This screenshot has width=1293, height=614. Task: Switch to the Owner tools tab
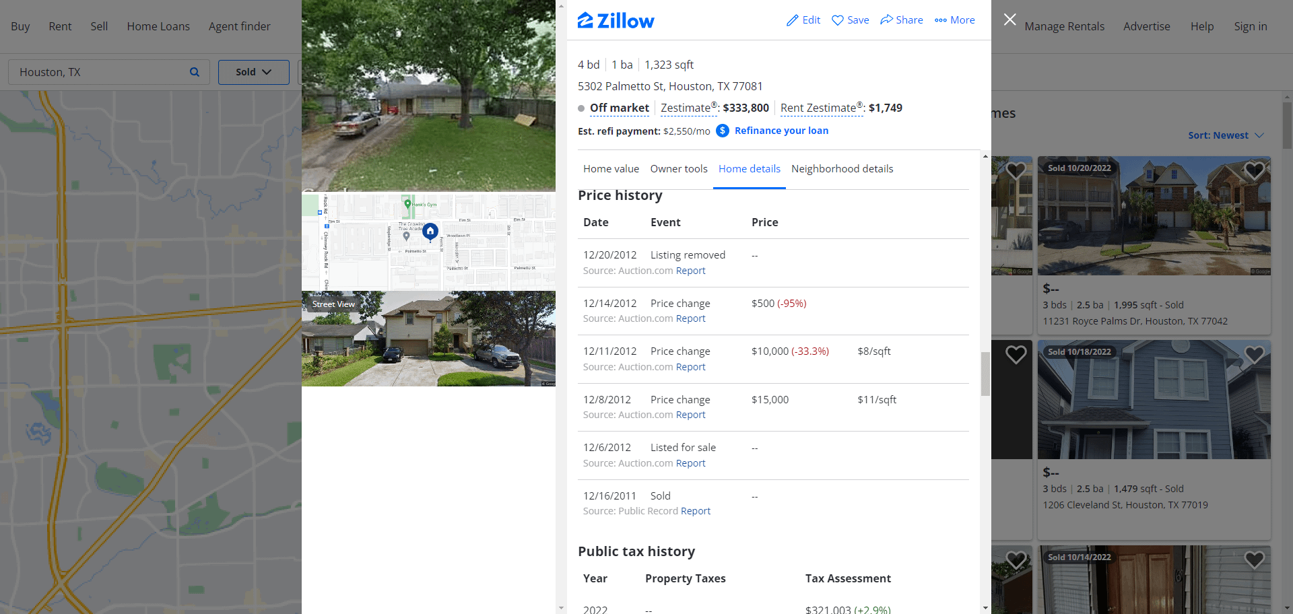[679, 169]
